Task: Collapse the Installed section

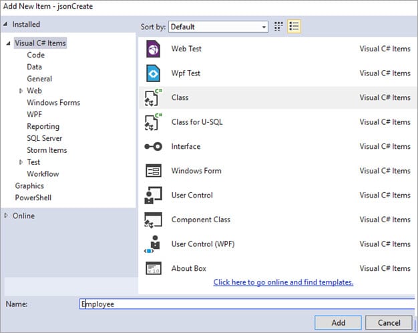Action: tap(5, 24)
